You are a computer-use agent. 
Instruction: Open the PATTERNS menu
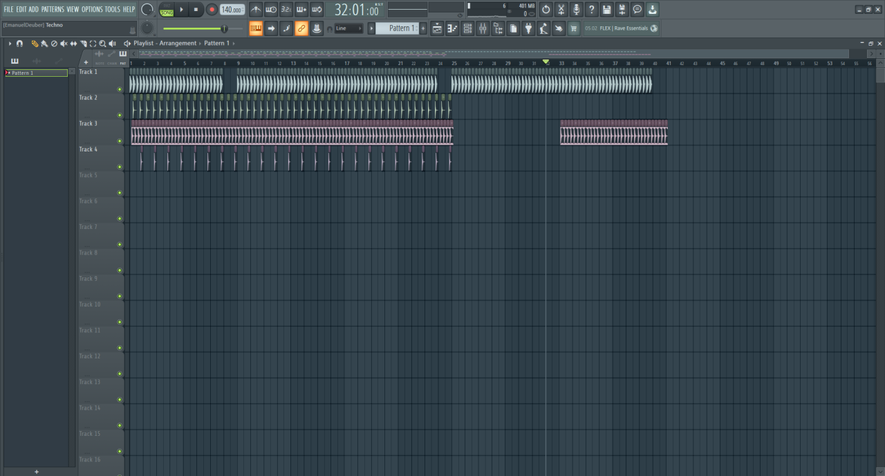pyautogui.click(x=53, y=9)
